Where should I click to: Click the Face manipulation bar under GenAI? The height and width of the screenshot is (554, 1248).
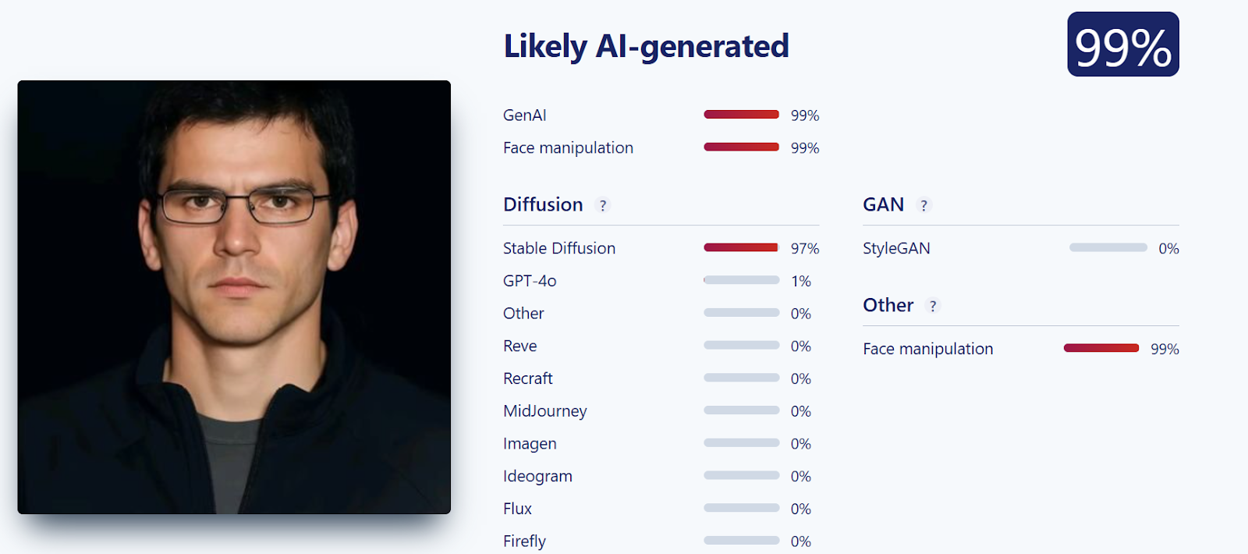coord(741,147)
